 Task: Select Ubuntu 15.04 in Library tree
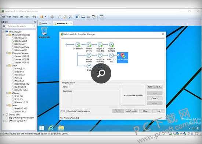[x=21, y=90]
